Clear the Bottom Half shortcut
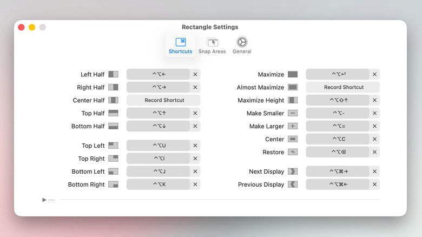This screenshot has width=422, height=237. tap(195, 126)
